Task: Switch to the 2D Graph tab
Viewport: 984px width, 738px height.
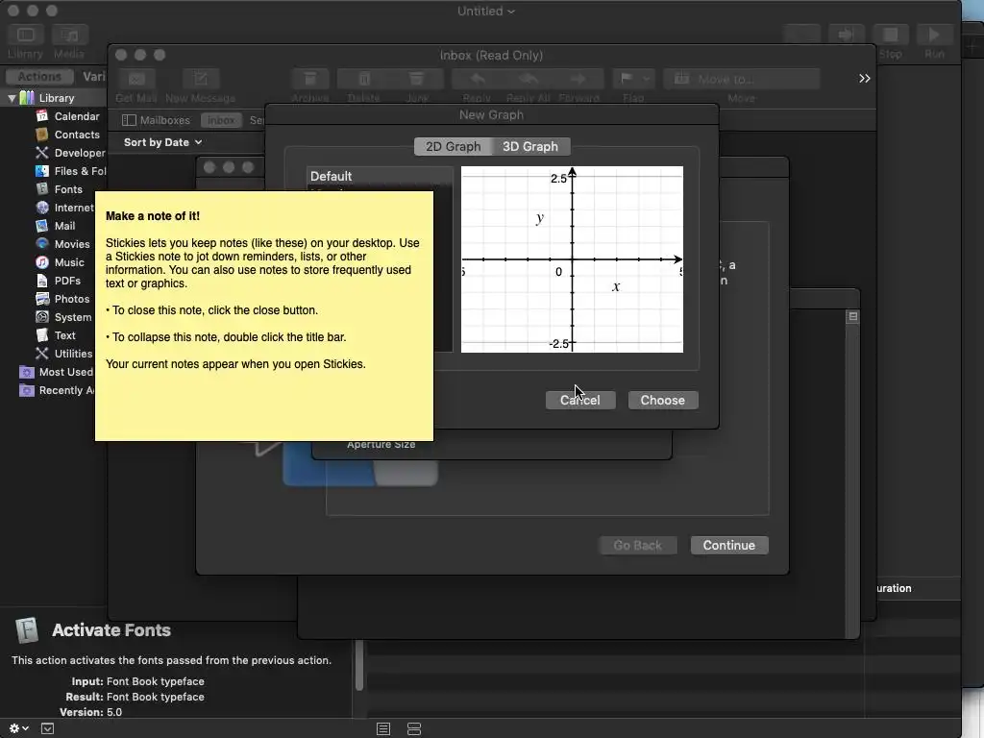Action: [x=454, y=146]
